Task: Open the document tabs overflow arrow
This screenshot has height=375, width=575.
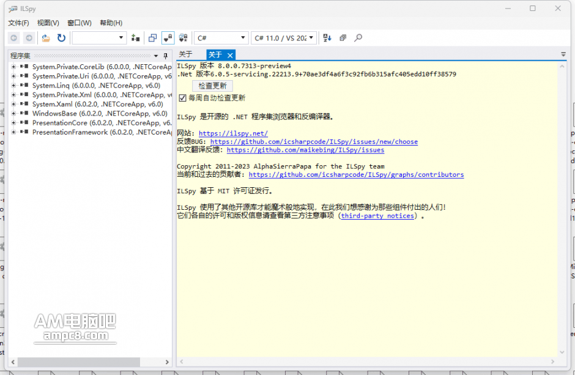Action: (563, 54)
